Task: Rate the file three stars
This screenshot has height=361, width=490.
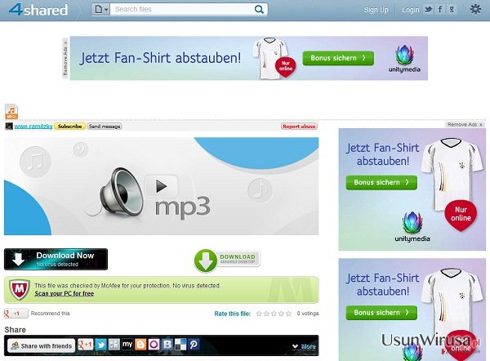Action: click(x=274, y=314)
